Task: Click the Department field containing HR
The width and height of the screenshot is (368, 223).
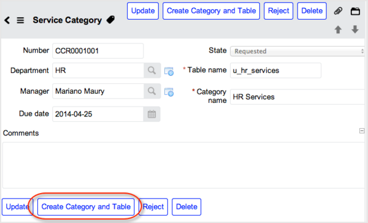Action: [x=98, y=70]
